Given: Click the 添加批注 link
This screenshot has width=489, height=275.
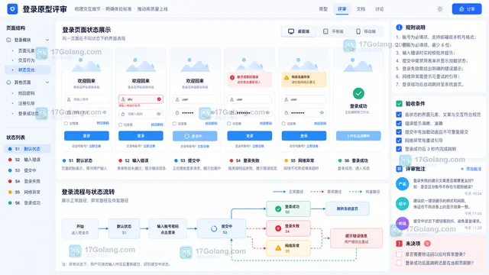Looking at the screenshot, I should coord(471,169).
